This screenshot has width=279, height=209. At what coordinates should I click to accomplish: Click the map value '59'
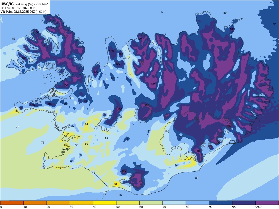click(86, 144)
